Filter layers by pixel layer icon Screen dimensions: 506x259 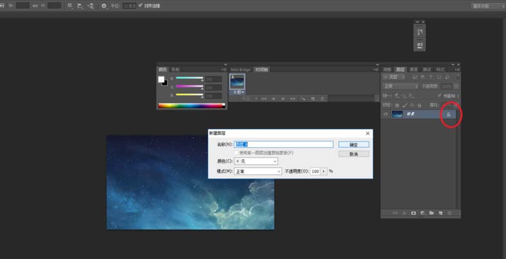tap(415, 77)
